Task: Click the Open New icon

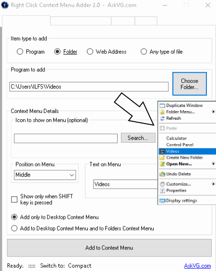Action: pos(162,164)
